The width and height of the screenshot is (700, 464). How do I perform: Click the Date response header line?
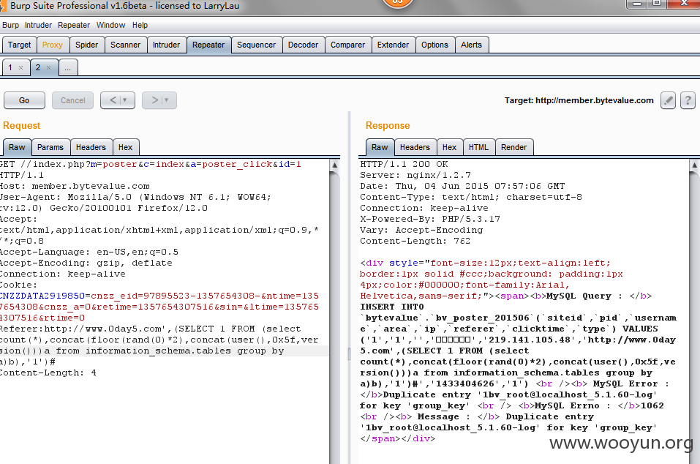462,186
